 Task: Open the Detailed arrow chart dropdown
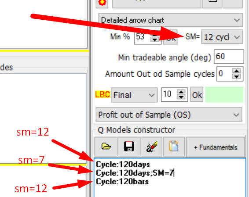click(x=170, y=20)
